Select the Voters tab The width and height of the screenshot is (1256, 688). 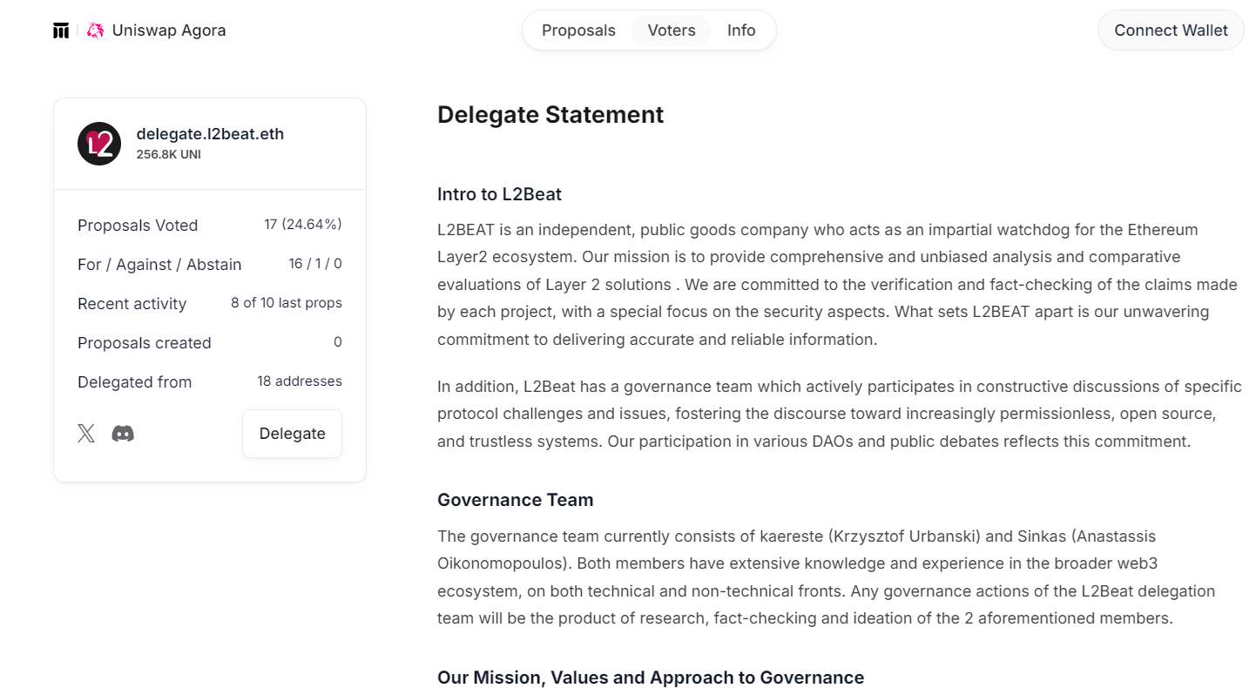click(672, 30)
